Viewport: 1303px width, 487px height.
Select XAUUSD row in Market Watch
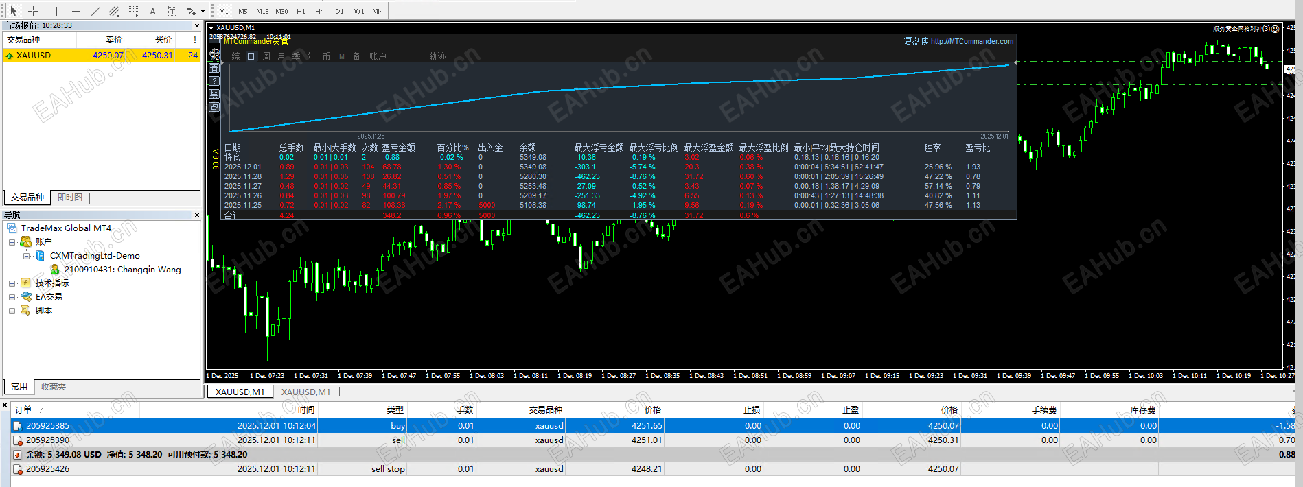(102, 56)
